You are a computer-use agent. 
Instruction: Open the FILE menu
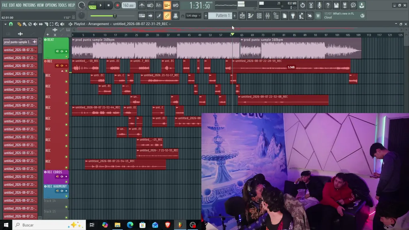point(5,5)
